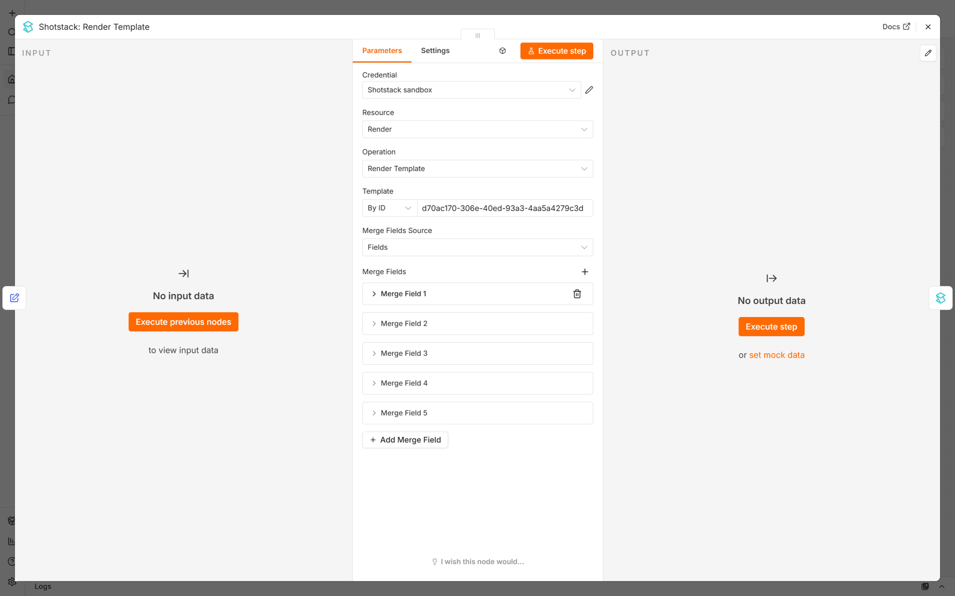Click the Logs label at bottom
The height and width of the screenshot is (596, 955).
pyautogui.click(x=43, y=586)
